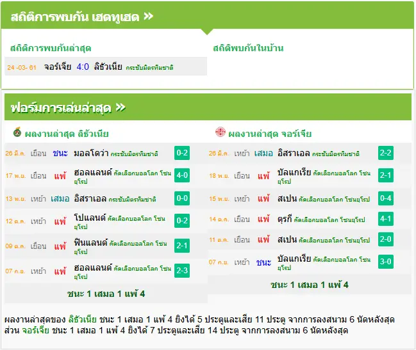
Task: Click the 4-0 score badge for ฮอลแลนด์ 17 พ.ย.
Action: [x=182, y=175]
